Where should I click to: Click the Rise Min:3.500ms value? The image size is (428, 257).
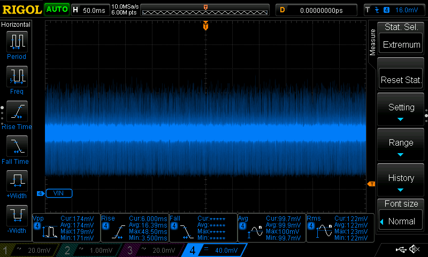pos(148,238)
